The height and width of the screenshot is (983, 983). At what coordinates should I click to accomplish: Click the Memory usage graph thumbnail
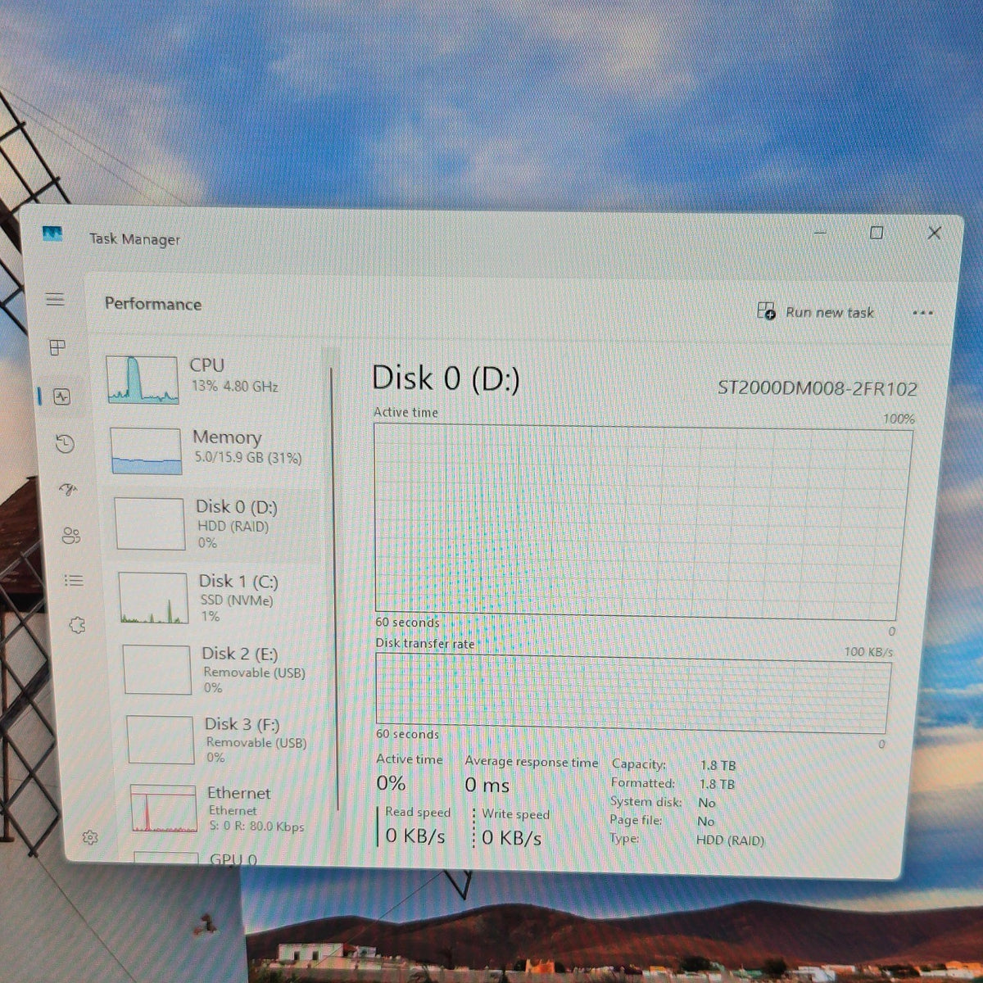pyautogui.click(x=146, y=451)
